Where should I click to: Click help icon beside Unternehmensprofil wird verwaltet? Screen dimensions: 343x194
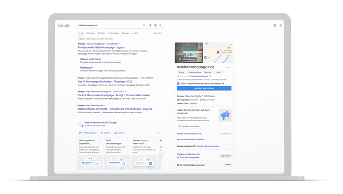tap(223, 83)
